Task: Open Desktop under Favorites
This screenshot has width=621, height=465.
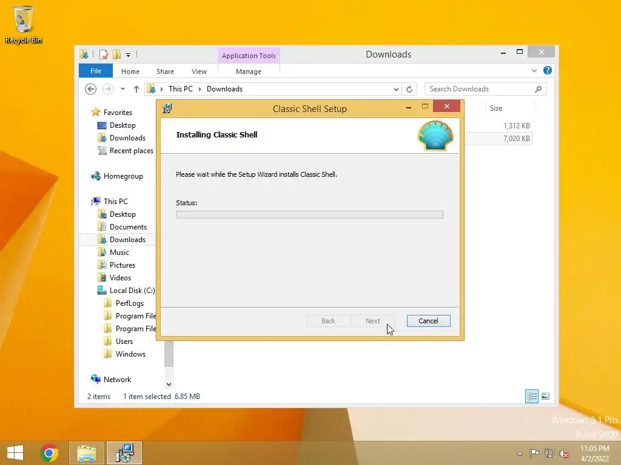Action: click(123, 125)
